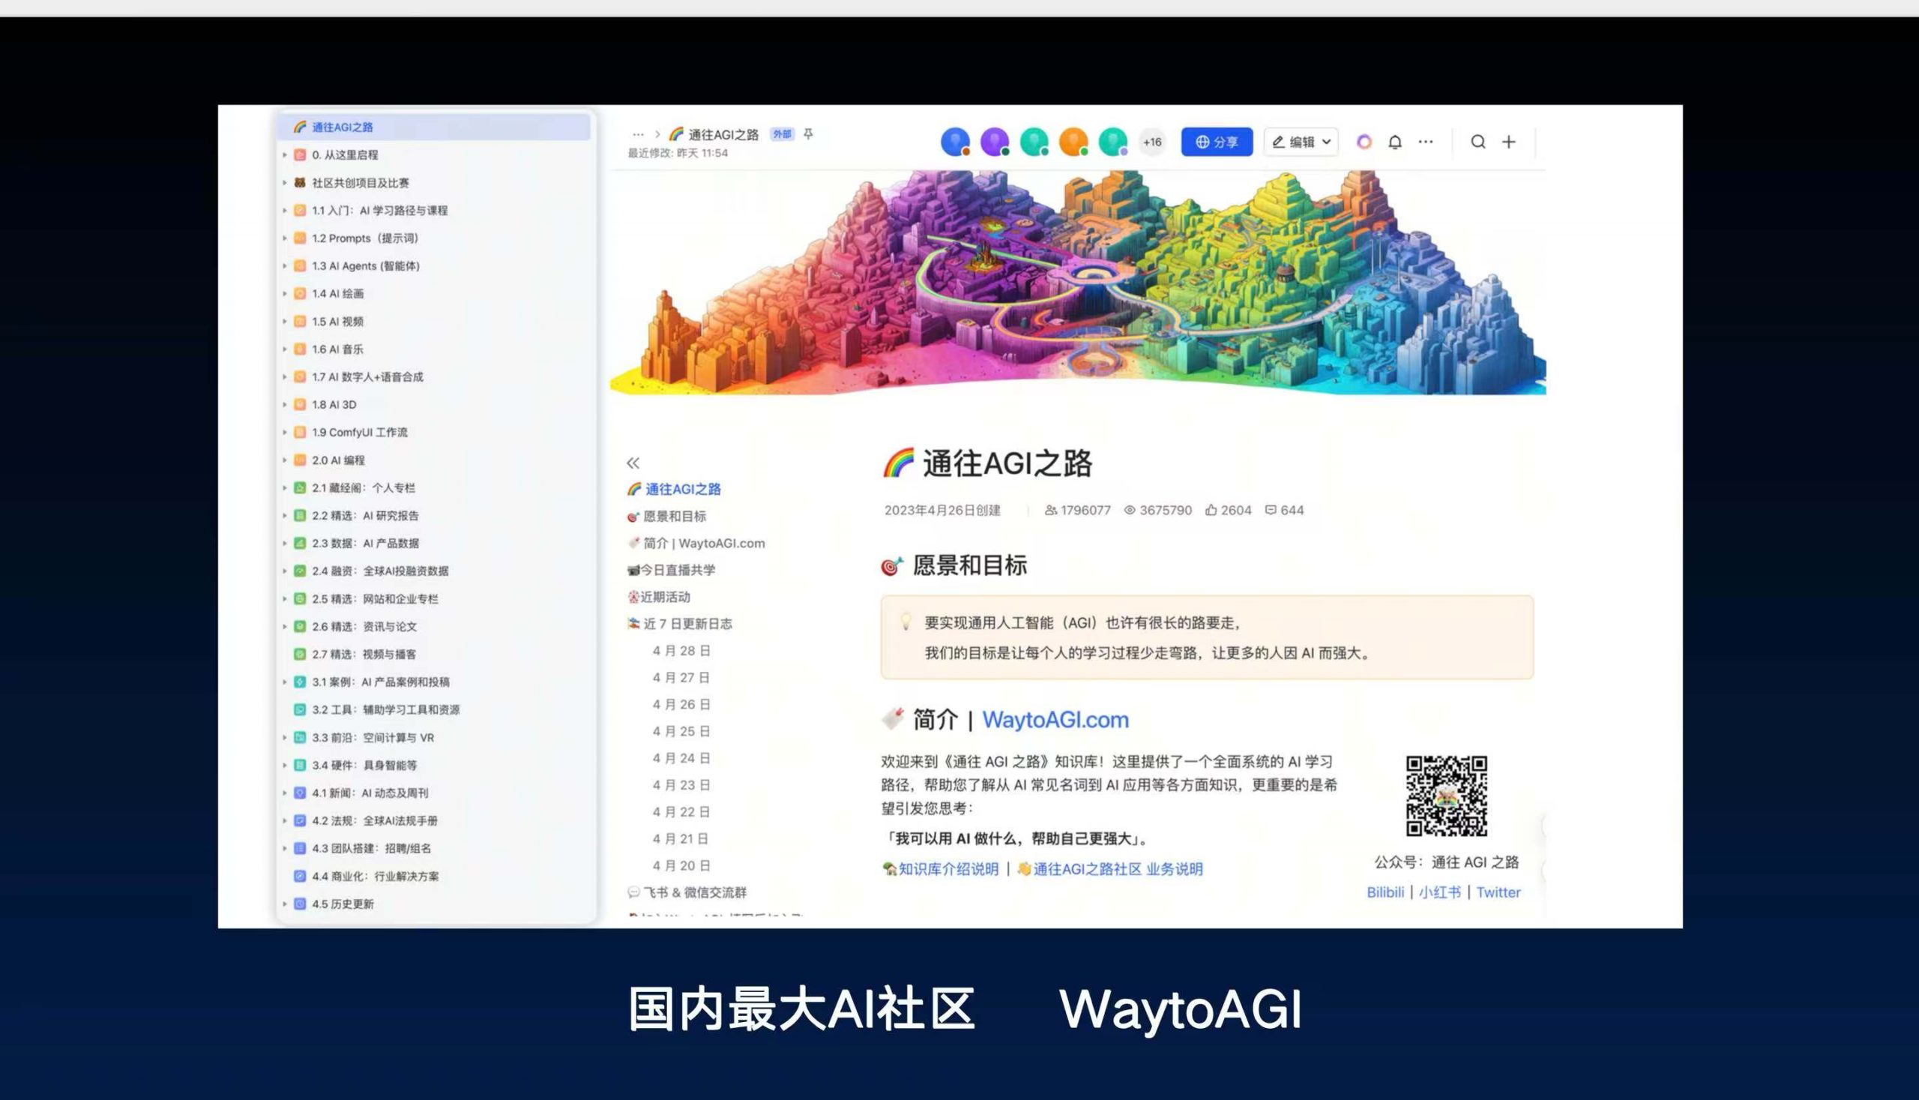Image resolution: width=1919 pixels, height=1100 pixels.
Task: Open the comments count 644
Action: pyautogui.click(x=1285, y=510)
